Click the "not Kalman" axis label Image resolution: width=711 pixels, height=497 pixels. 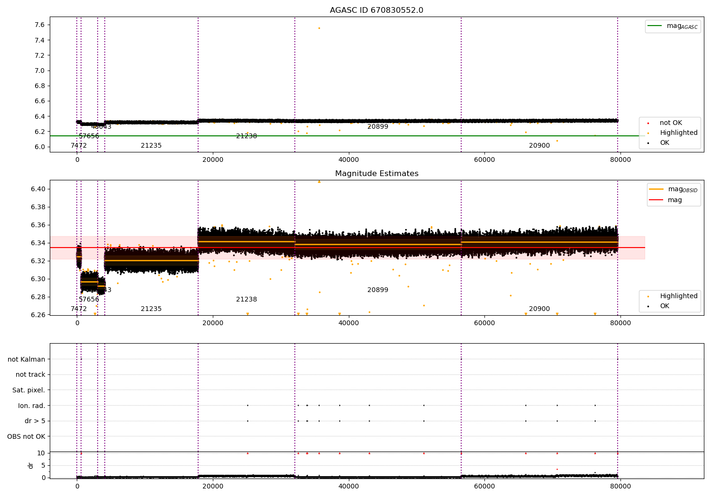[27, 359]
